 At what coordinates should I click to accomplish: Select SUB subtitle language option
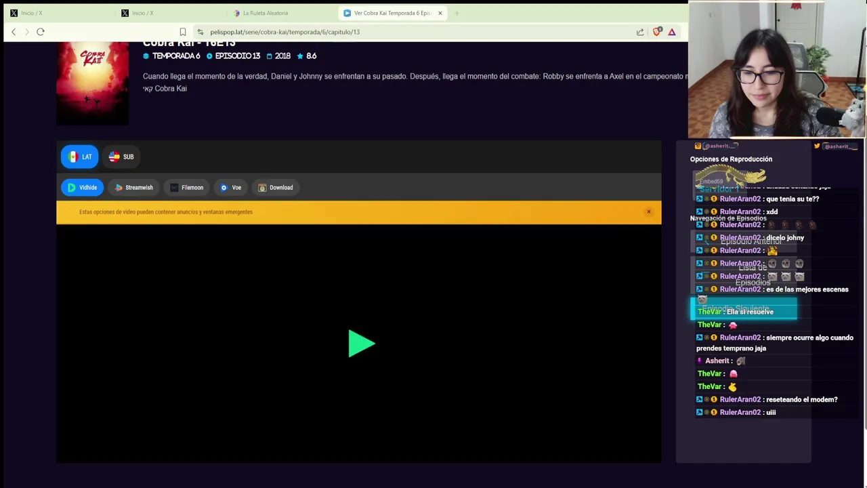tap(121, 157)
